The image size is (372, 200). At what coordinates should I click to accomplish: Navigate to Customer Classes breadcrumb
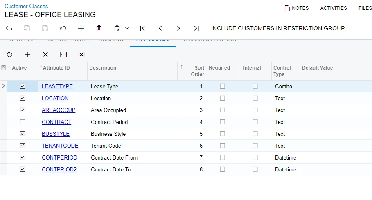[x=26, y=6]
